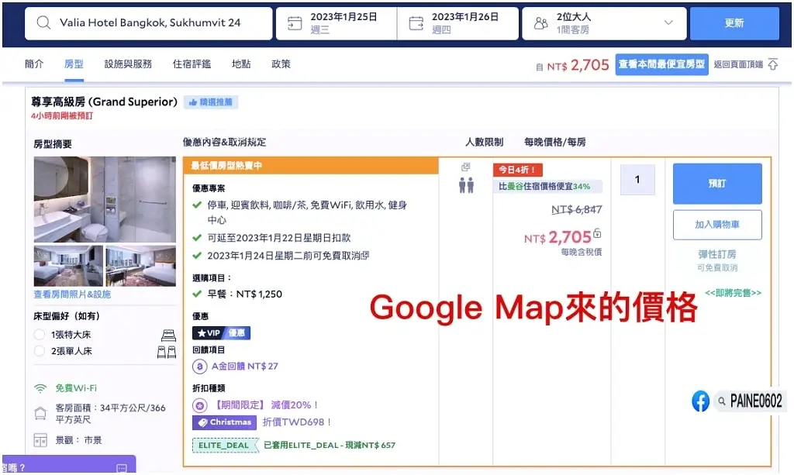Click the hotel name search field

(x=148, y=23)
